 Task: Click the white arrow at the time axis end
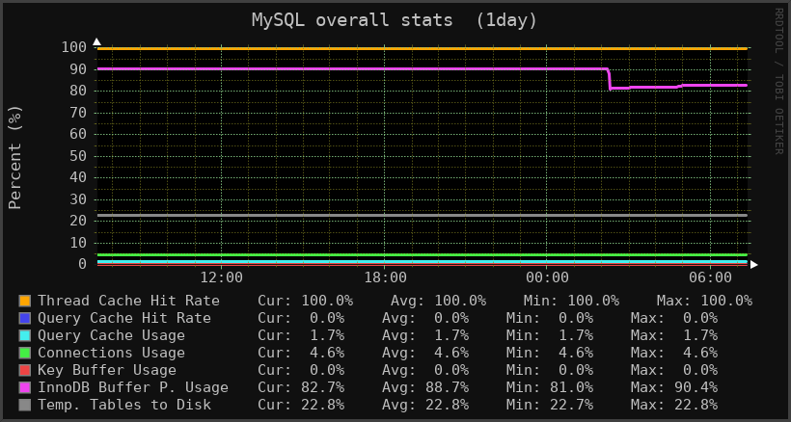point(753,264)
